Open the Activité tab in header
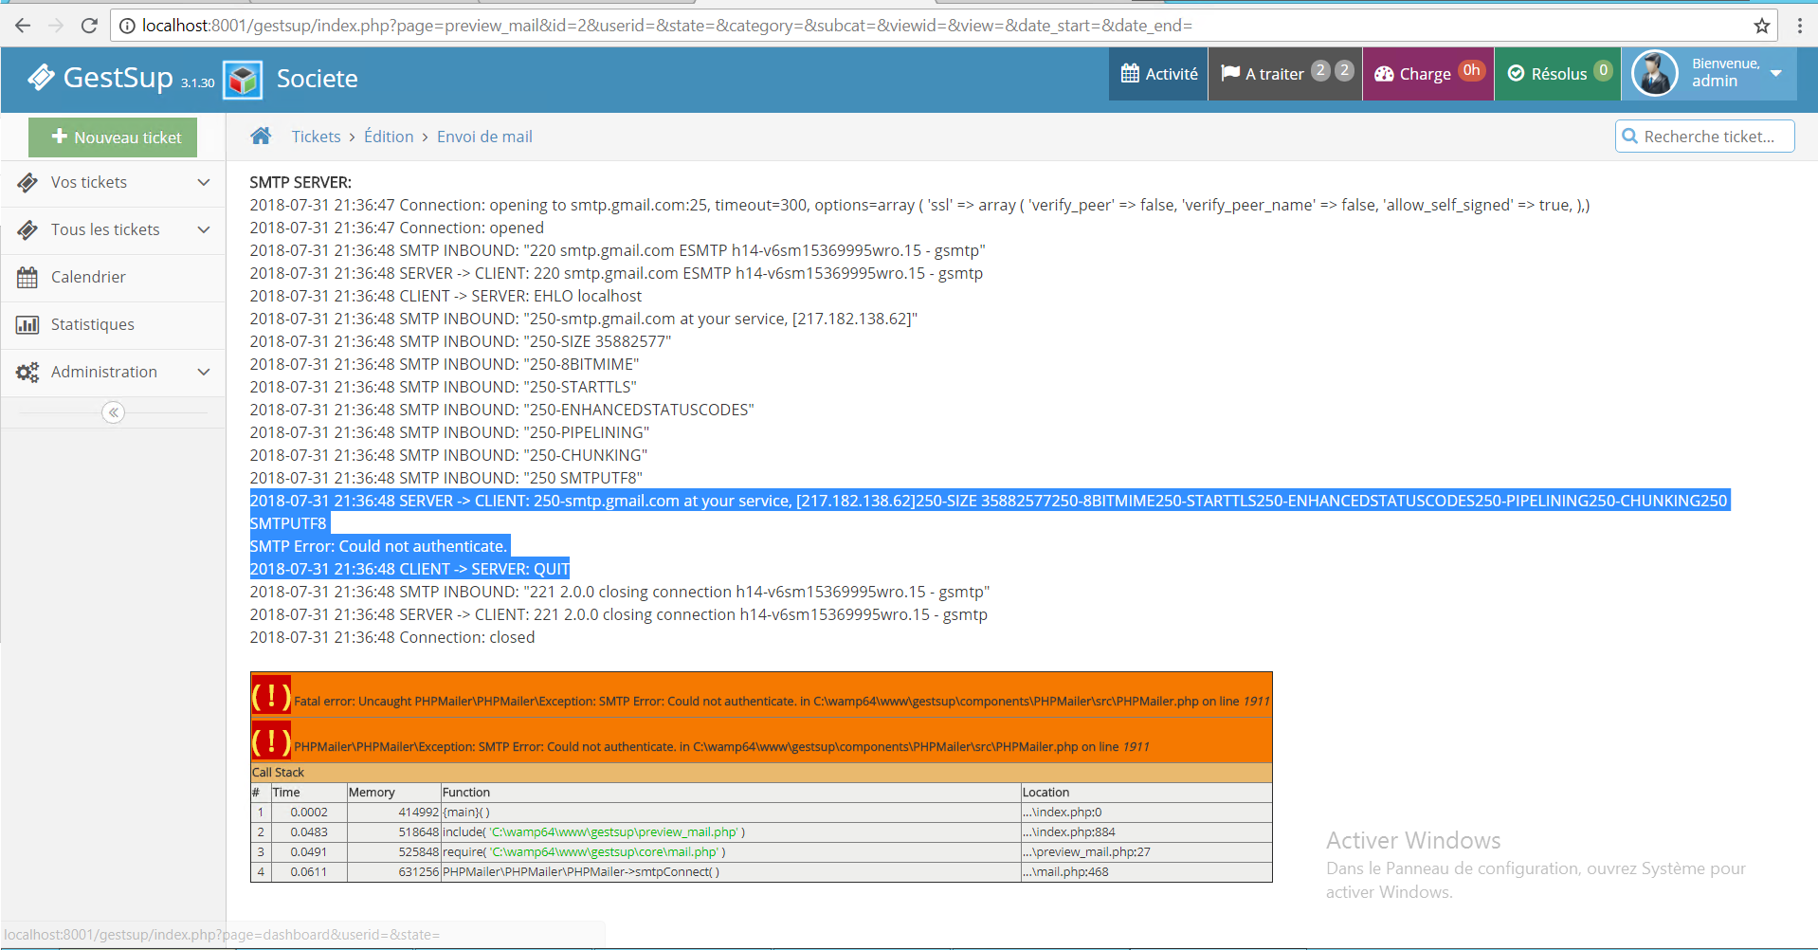 pos(1158,74)
